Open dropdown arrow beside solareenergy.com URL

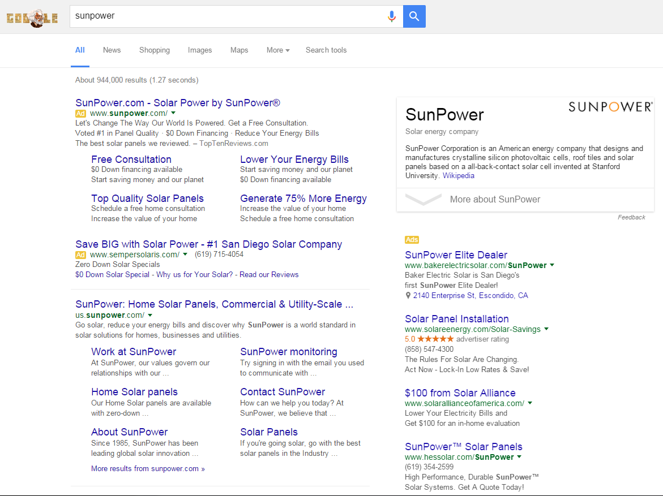[x=546, y=329]
